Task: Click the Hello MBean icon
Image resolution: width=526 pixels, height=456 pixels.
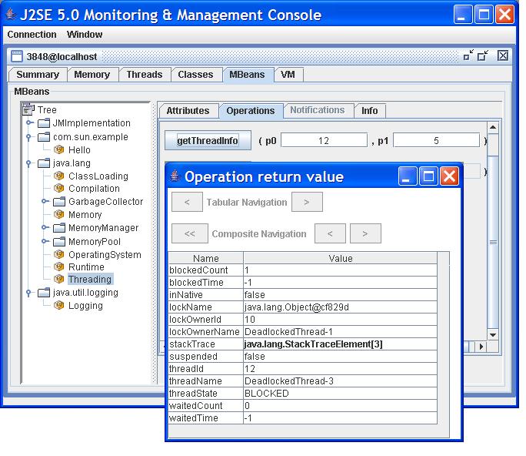Action: (58, 149)
